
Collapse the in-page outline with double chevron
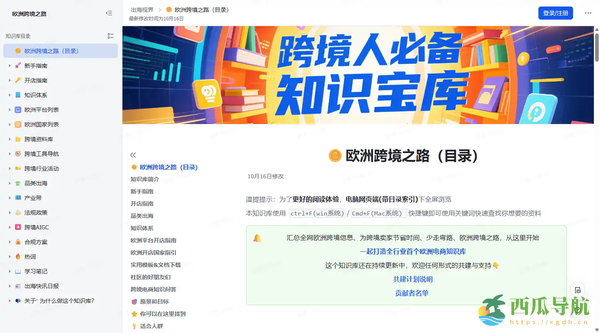click(133, 155)
